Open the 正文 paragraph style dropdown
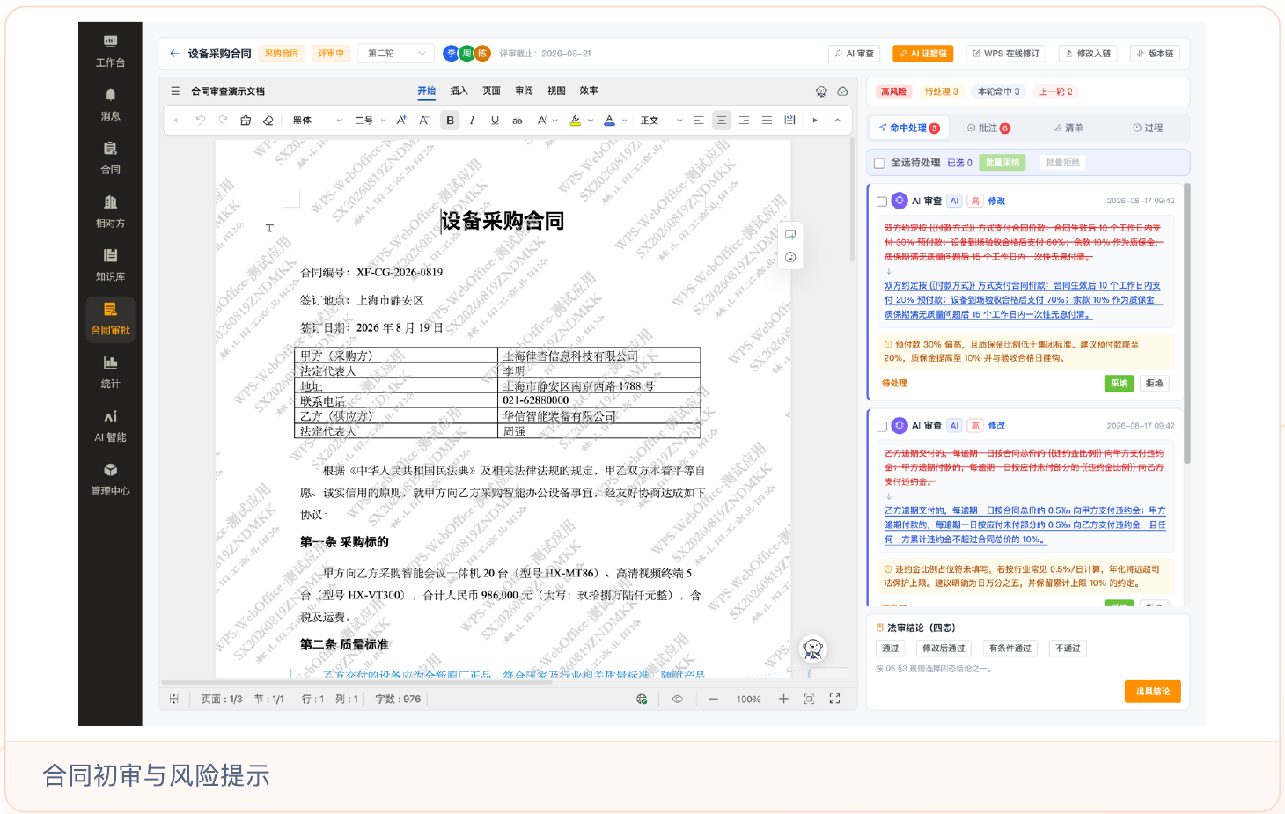Viewport: 1285px width, 814px height. [661, 121]
